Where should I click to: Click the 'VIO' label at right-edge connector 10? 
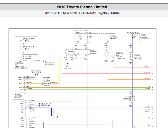(149, 125)
